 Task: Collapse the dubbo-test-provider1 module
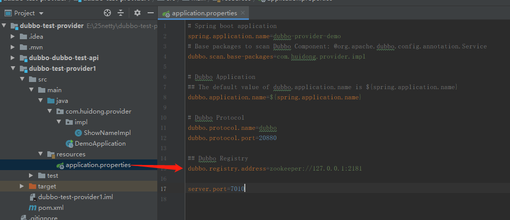coord(13,69)
